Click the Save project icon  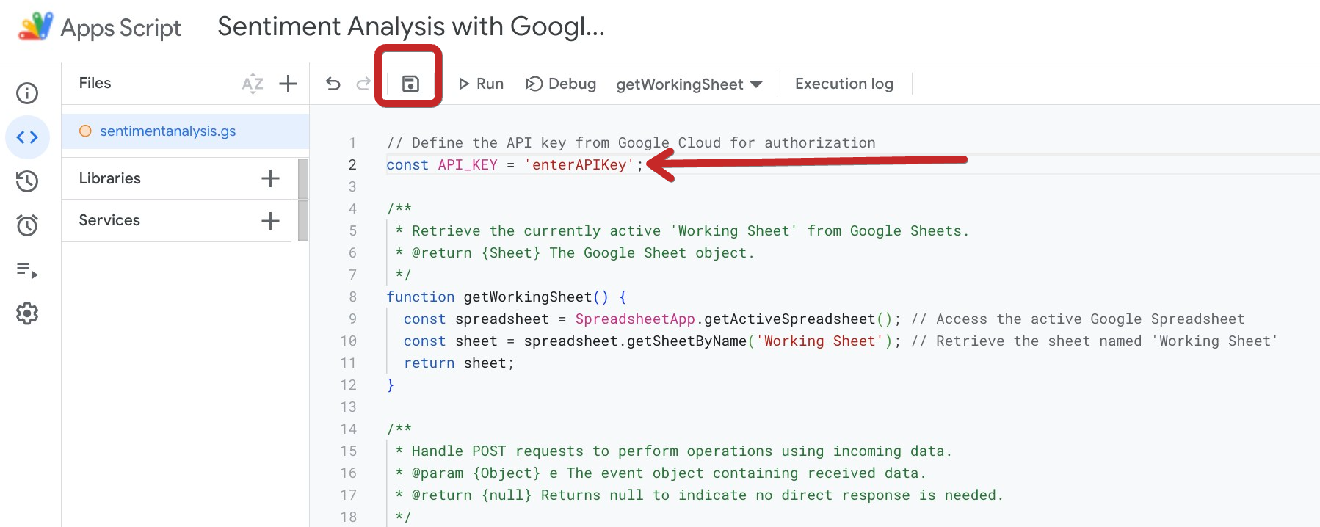[410, 84]
